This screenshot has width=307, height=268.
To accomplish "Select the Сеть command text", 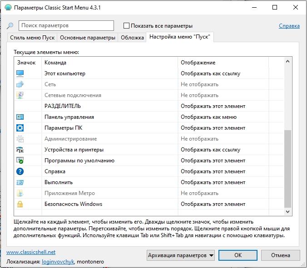I will click(50, 84).
